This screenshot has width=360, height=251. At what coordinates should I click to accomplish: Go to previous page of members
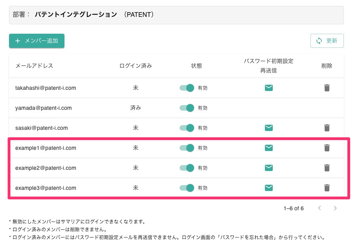(320, 208)
